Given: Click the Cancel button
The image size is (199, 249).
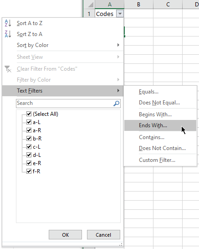Looking at the screenshot, I should (x=103, y=235).
